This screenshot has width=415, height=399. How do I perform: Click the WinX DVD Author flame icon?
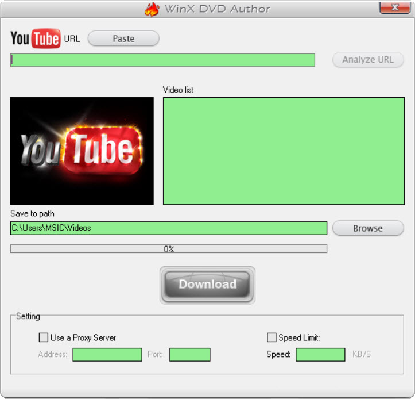[152, 9]
